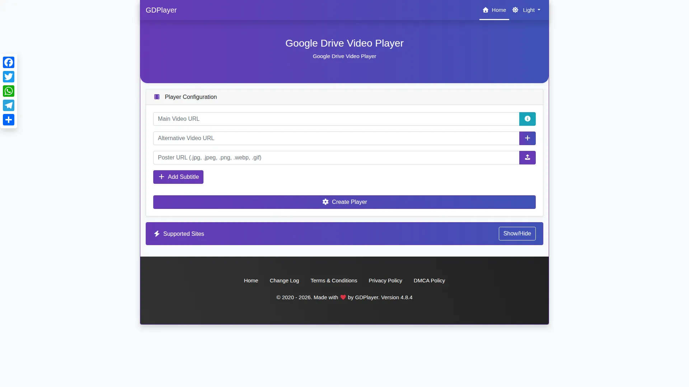This screenshot has height=387, width=689.
Task: Toggle Supported Sites with Show/Hide
Action: (x=517, y=234)
